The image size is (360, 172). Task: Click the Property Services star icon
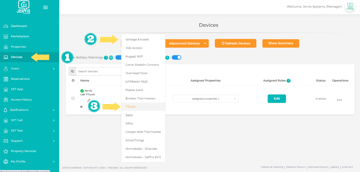6,151
